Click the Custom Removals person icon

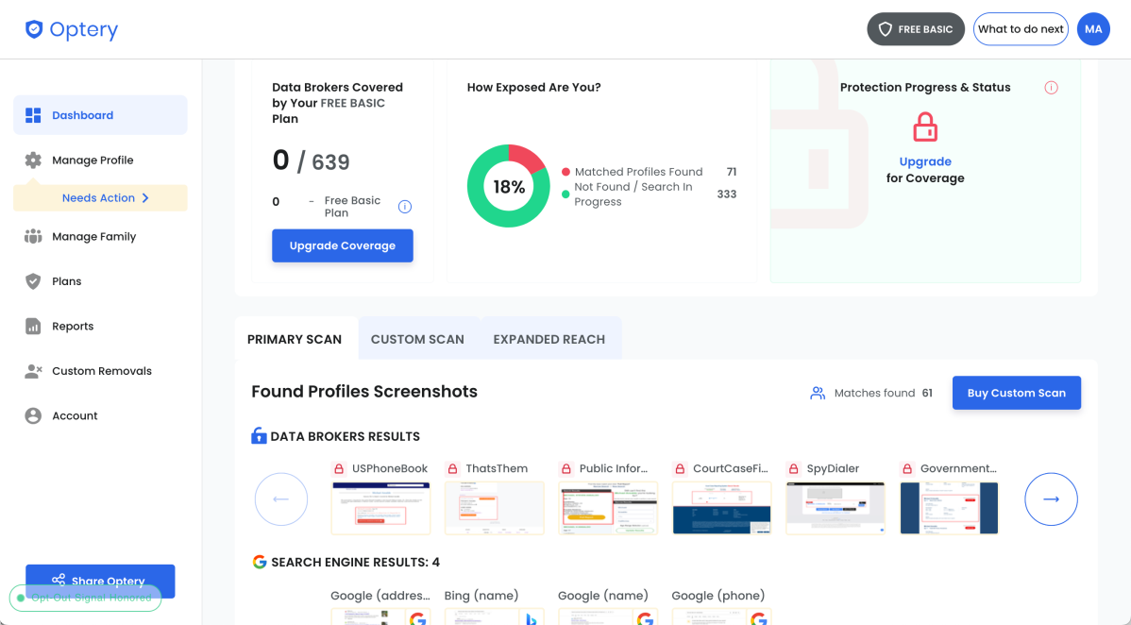point(33,371)
